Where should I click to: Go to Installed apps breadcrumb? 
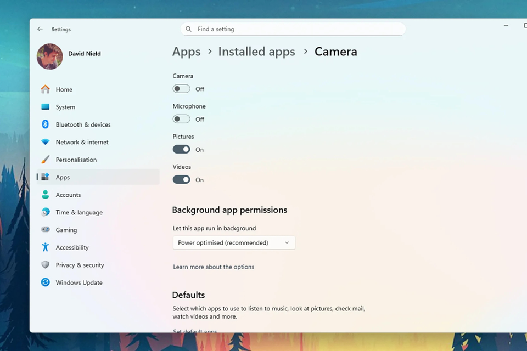tap(256, 52)
